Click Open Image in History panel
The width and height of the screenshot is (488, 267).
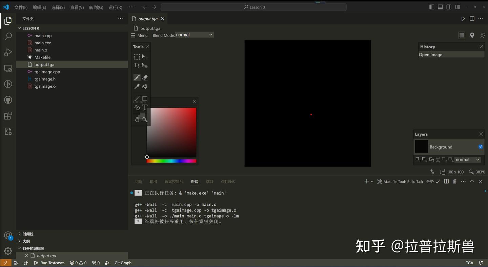coord(430,54)
